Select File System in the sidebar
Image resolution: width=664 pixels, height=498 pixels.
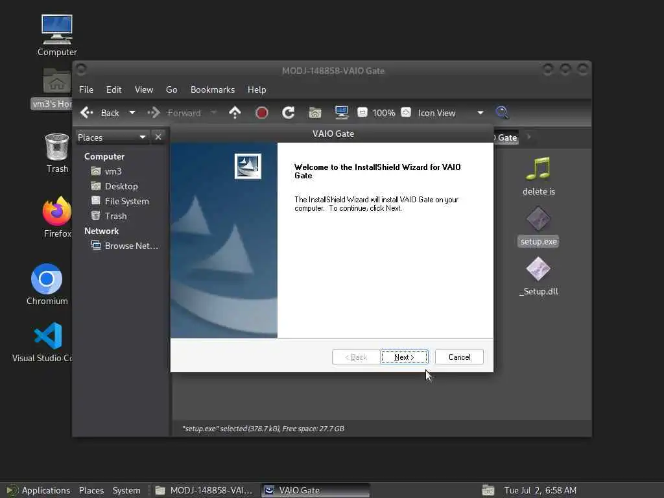point(126,201)
